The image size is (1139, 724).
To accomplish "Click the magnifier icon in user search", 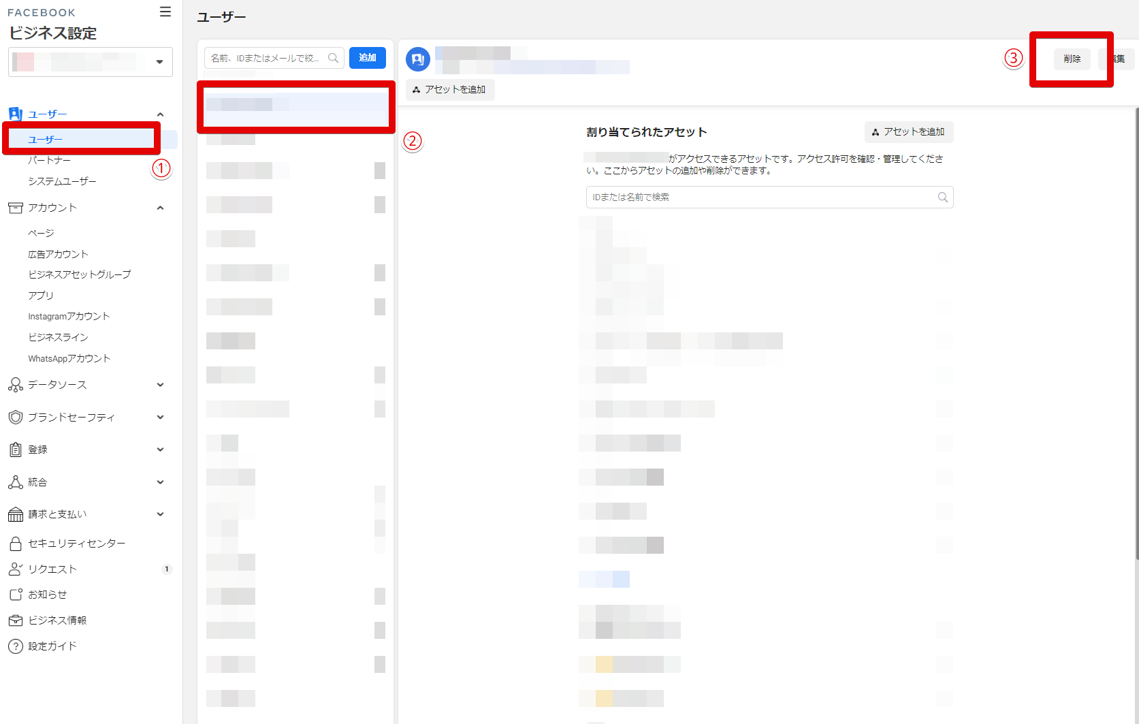I will (x=334, y=58).
